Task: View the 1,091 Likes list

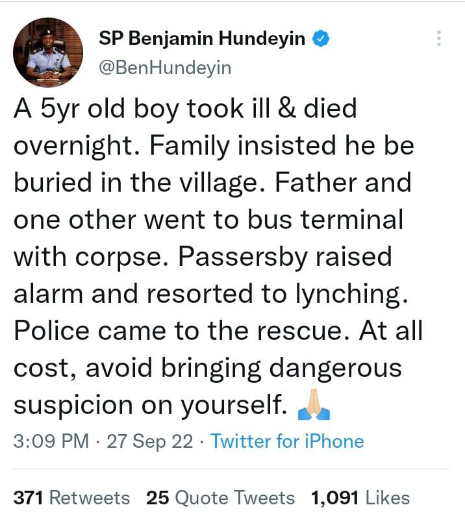Action: coord(360,498)
